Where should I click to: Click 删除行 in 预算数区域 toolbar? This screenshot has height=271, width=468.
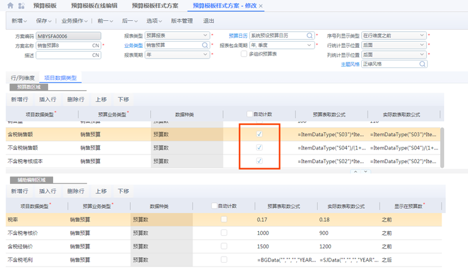point(75,100)
